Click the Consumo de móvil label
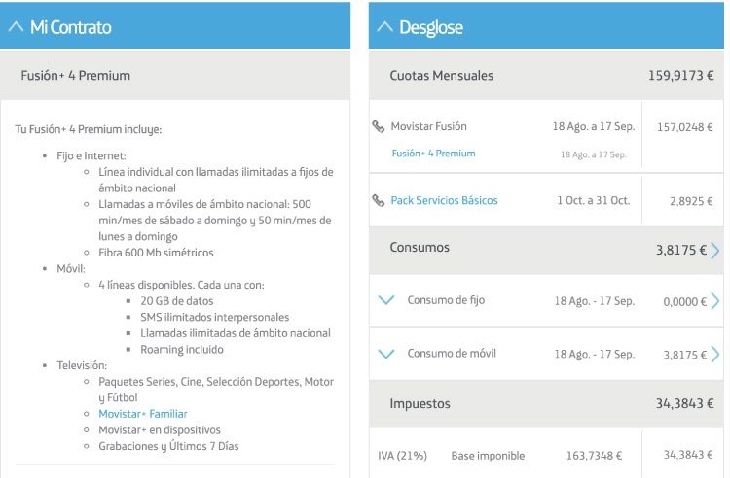The height and width of the screenshot is (478, 730). click(452, 354)
